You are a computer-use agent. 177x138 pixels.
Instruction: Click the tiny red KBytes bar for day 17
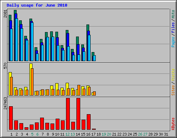tap(94, 129)
